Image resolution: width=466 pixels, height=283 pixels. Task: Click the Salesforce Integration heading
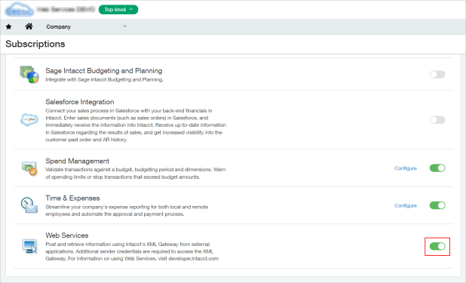pos(80,102)
